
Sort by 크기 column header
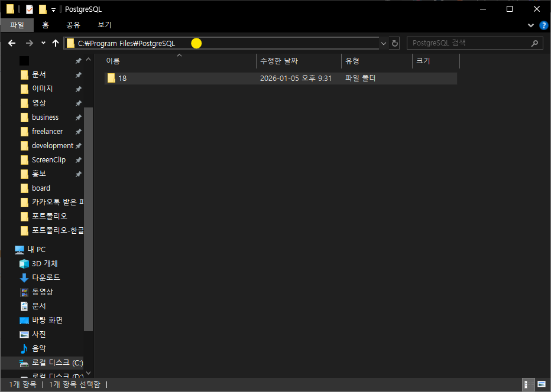point(436,61)
